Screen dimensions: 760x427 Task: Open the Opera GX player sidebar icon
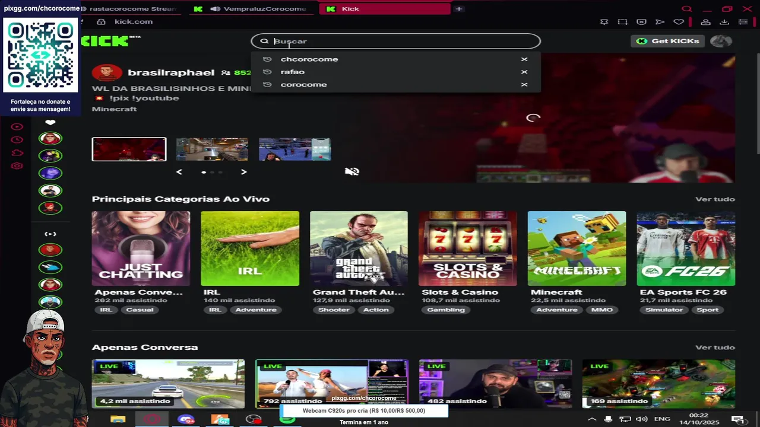coord(17,126)
